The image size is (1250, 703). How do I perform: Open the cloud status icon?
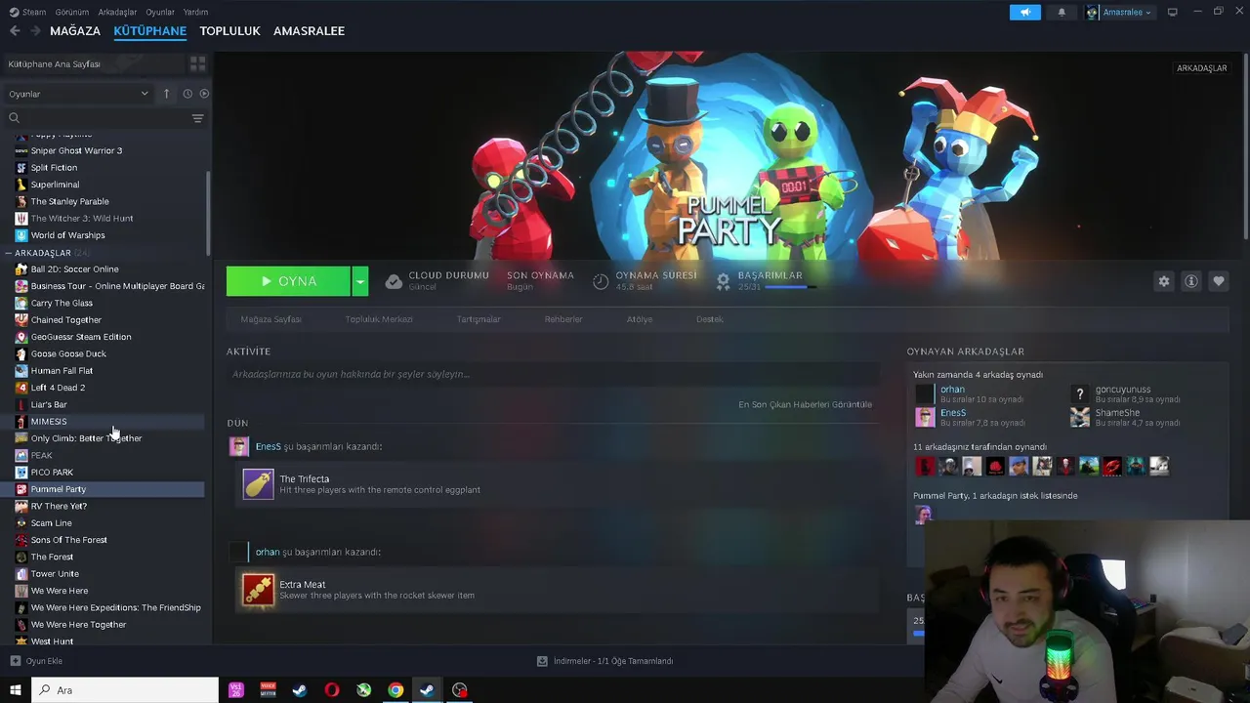(394, 281)
